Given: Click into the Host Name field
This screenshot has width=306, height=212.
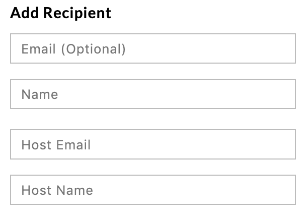Looking at the screenshot, I should tap(152, 190).
